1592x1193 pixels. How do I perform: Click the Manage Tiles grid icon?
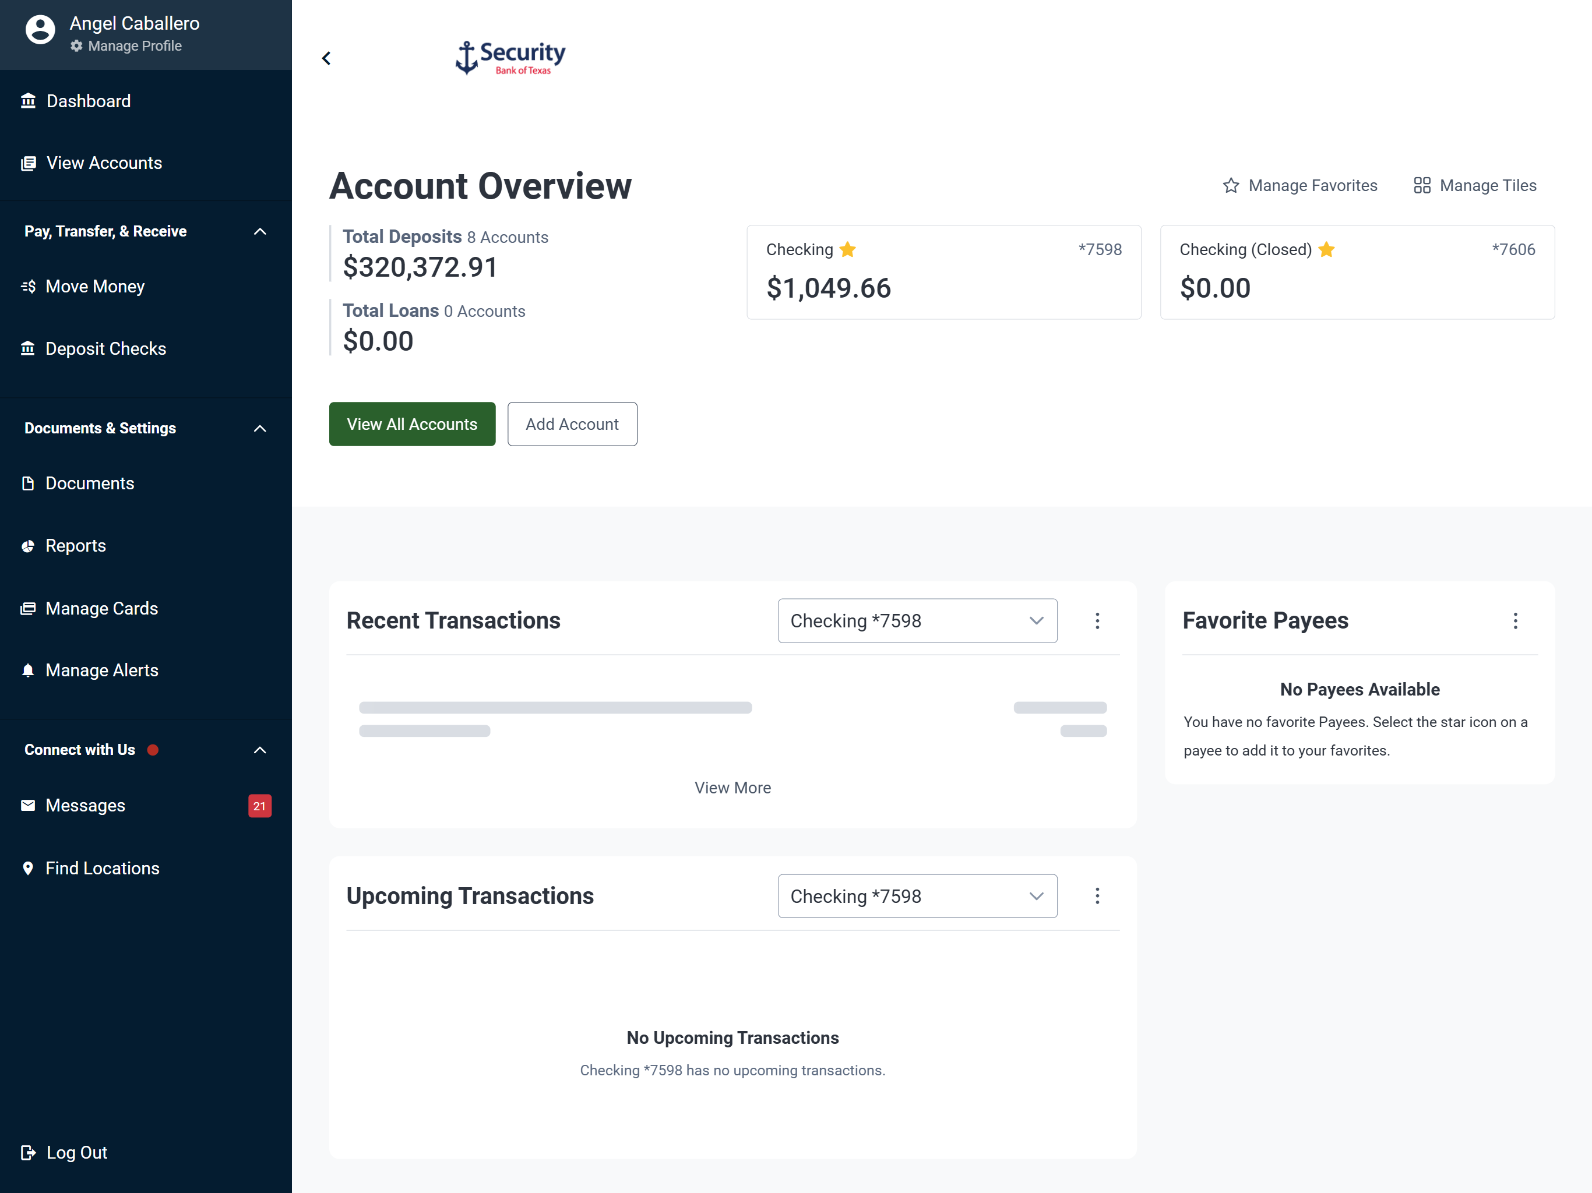click(x=1421, y=186)
